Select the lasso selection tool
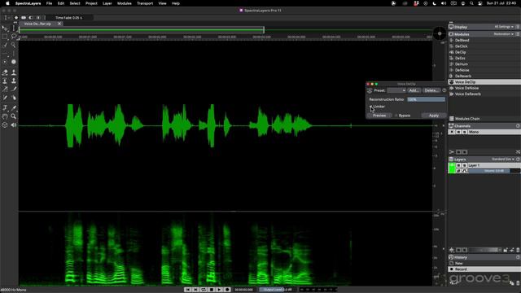The height and width of the screenshot is (293, 521). point(14,37)
